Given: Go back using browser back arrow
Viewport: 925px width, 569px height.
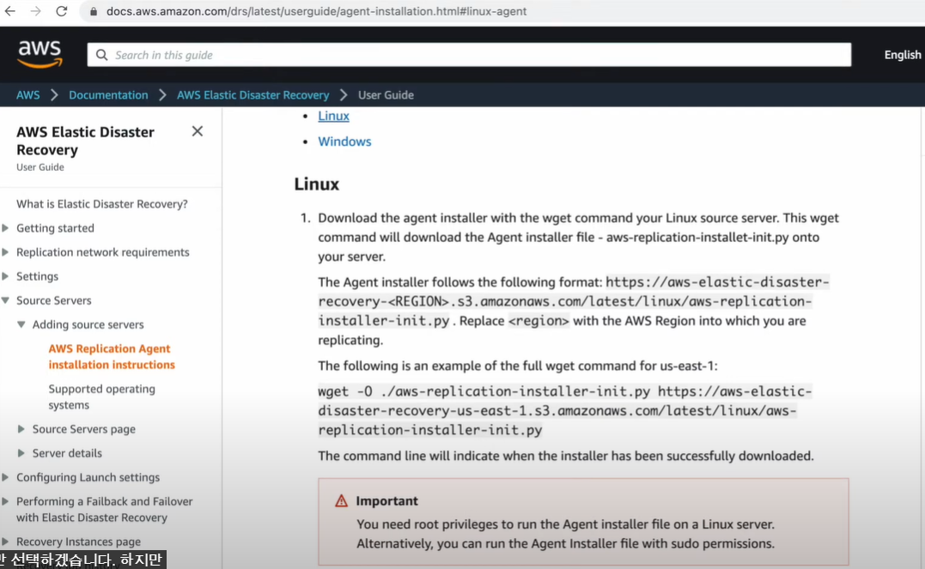Looking at the screenshot, I should (x=10, y=11).
